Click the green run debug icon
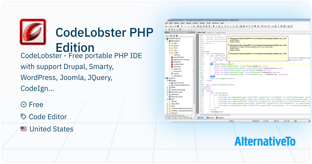Viewport: 312px width, 164px height. point(166,29)
